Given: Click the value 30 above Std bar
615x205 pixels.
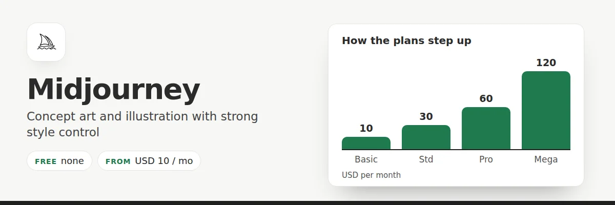Looking at the screenshot, I should click(x=426, y=116).
